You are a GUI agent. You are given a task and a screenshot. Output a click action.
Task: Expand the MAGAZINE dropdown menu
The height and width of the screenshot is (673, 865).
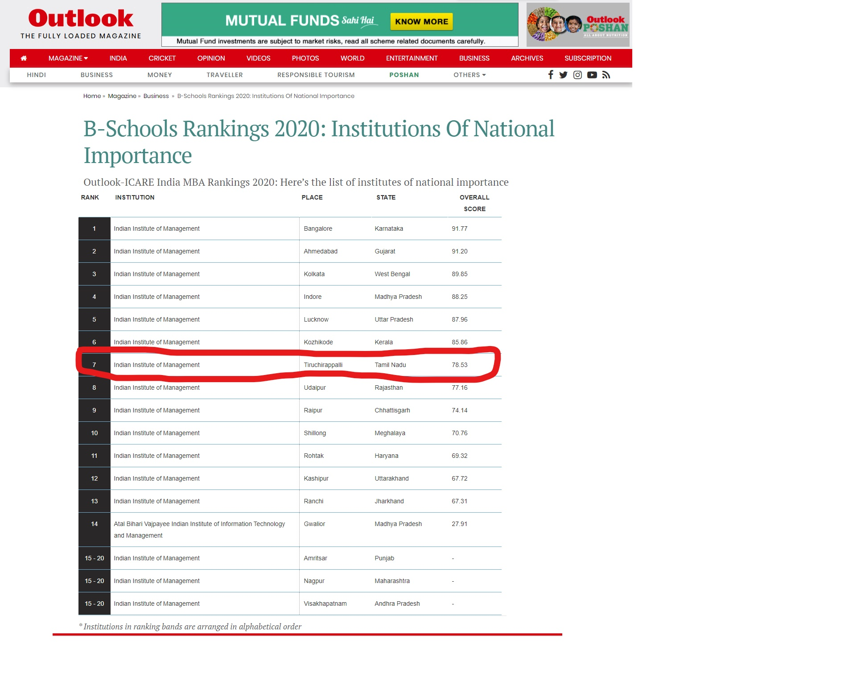[x=68, y=58]
